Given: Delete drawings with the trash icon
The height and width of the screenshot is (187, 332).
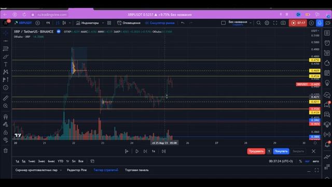Looking at the screenshot, I should coord(6,151).
